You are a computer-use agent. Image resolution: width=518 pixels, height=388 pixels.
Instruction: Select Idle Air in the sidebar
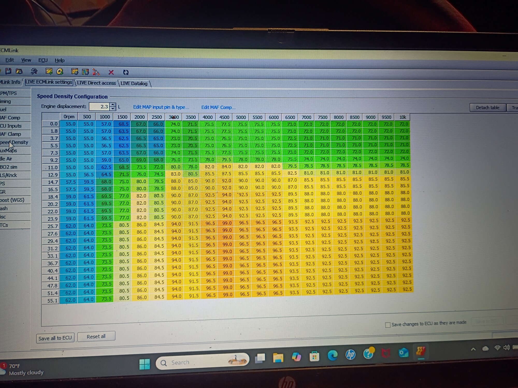click(15, 159)
